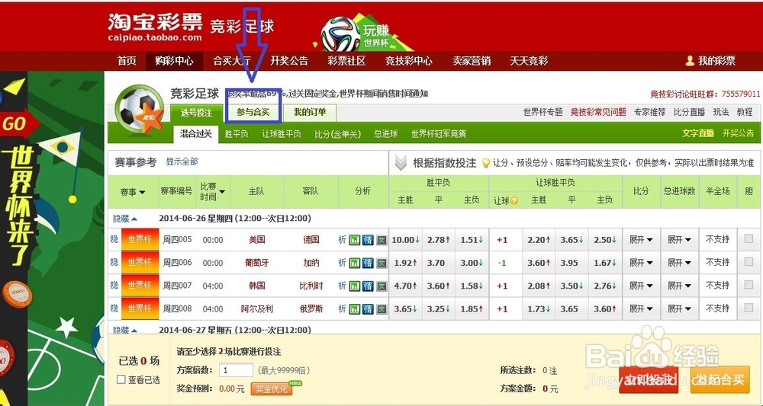Select 平 odds 3.70 for 葡萄牙 vs 加纳
The height and width of the screenshot is (406, 763).
[439, 263]
